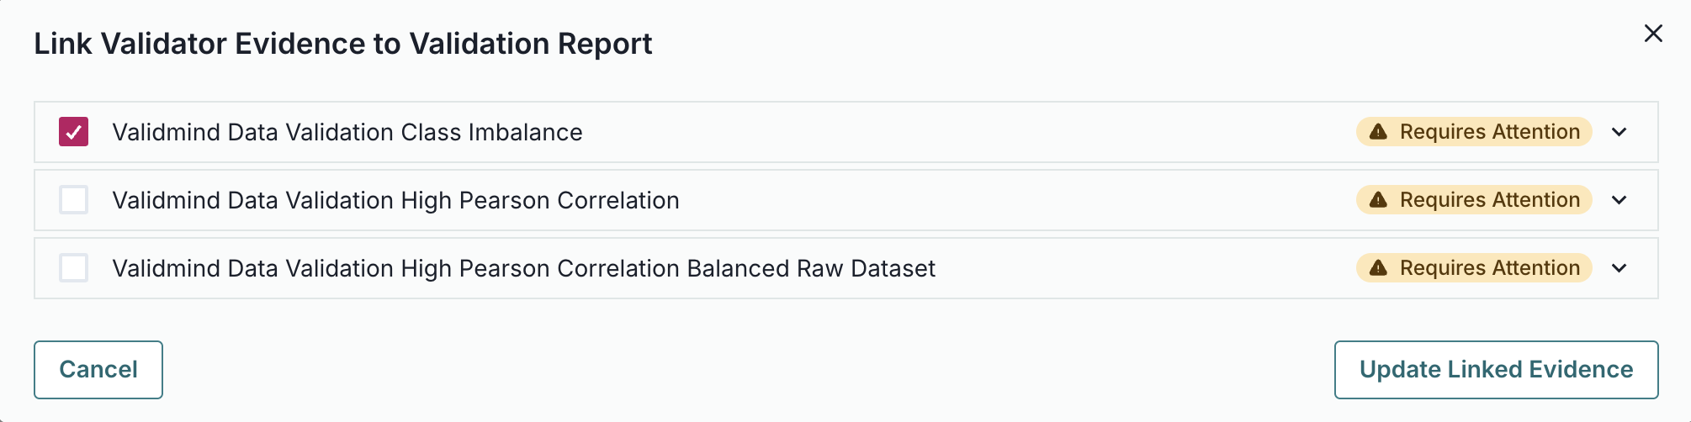Expand the Class Imbalance row chevron
Viewport: 1691px width, 422px height.
(x=1619, y=132)
